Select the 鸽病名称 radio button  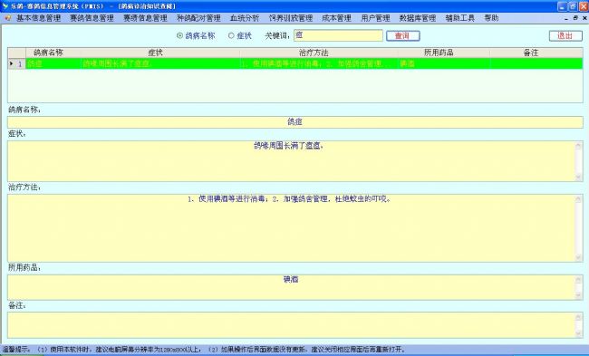pyautogui.click(x=179, y=35)
